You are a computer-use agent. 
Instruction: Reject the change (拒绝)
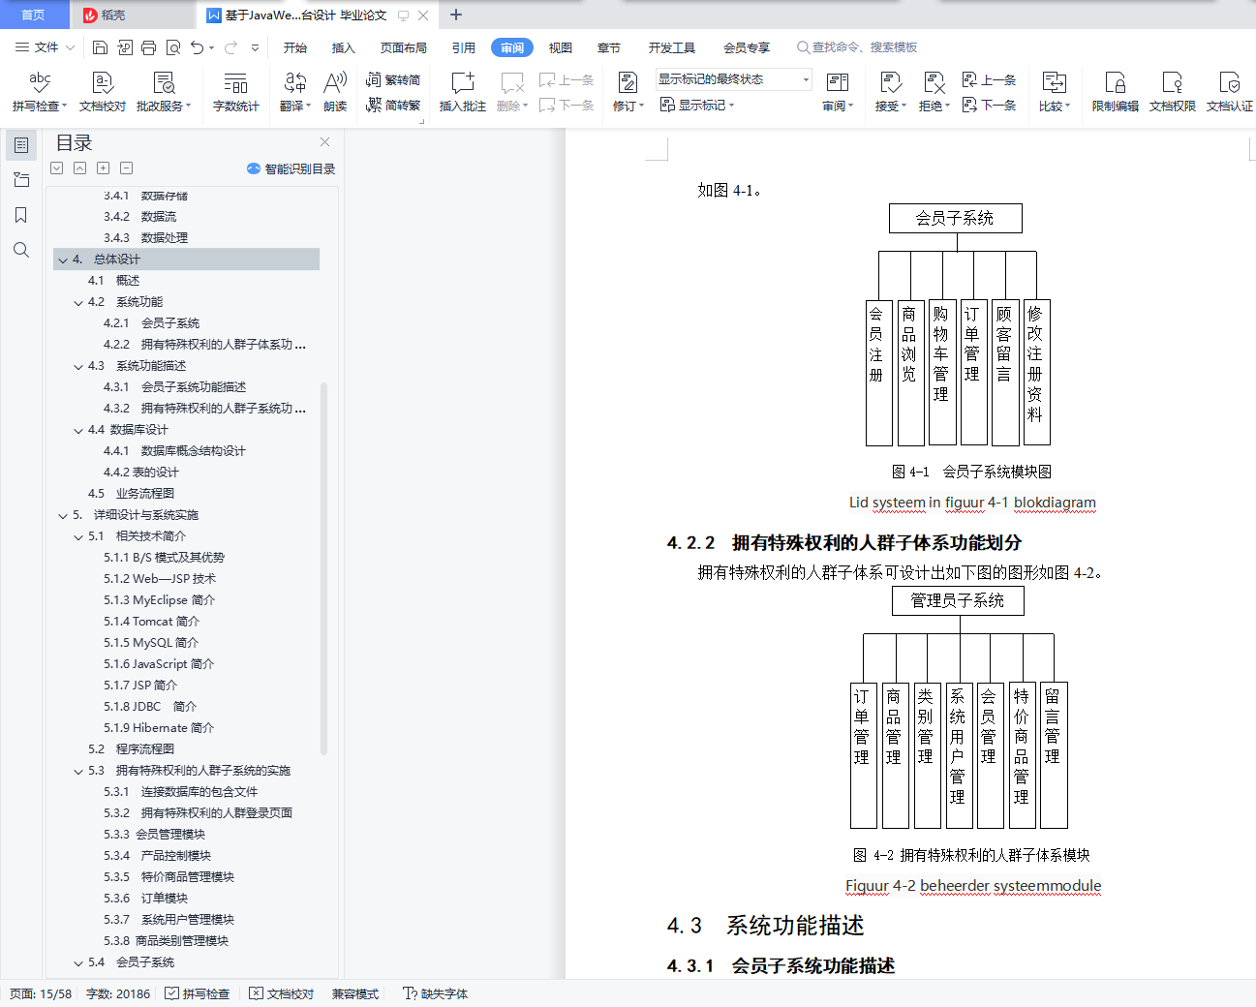934,92
